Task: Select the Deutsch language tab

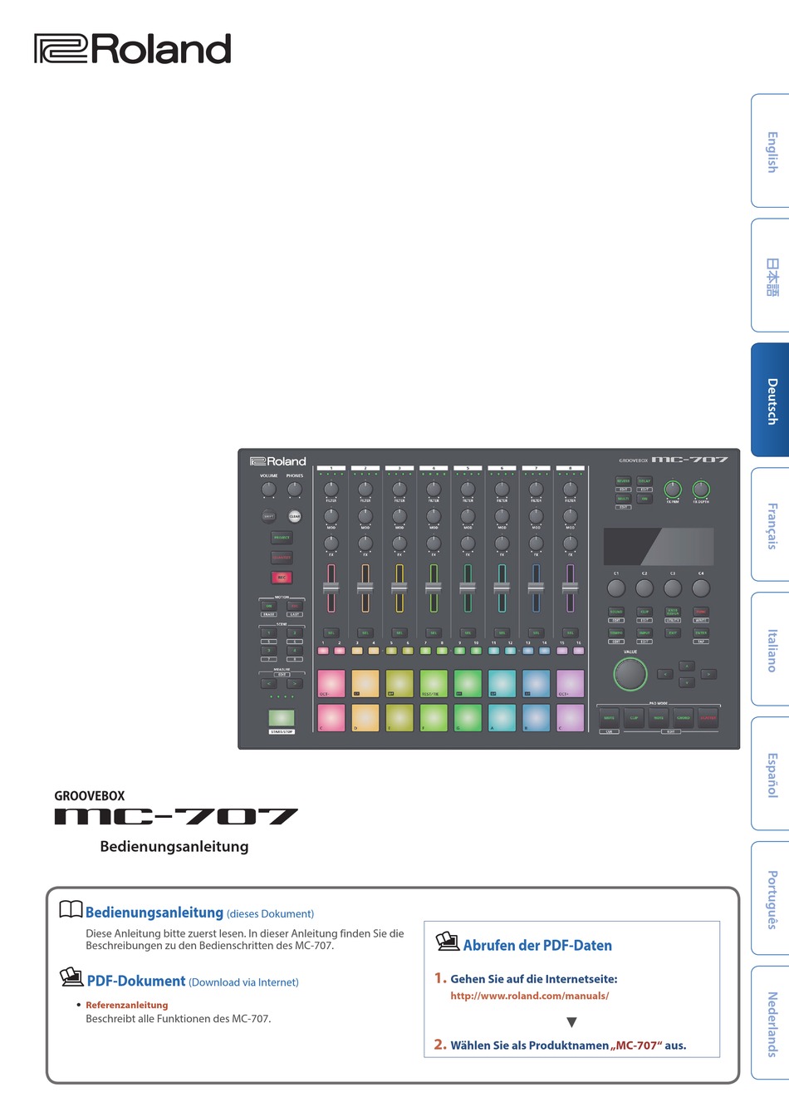Action: [x=771, y=401]
